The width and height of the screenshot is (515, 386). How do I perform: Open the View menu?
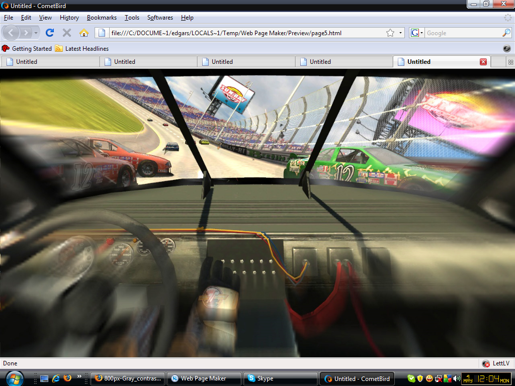(x=45, y=18)
